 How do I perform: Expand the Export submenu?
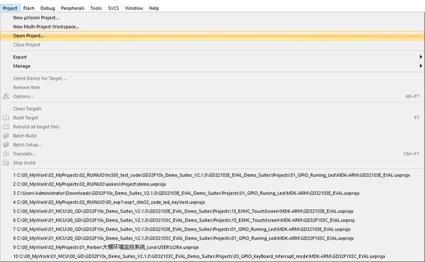coord(212,57)
